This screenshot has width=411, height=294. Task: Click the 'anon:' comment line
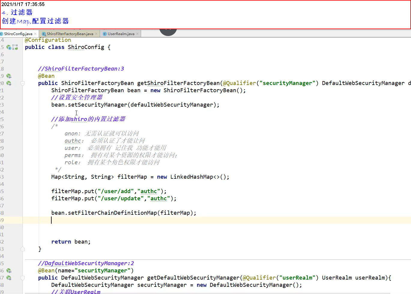coord(102,134)
